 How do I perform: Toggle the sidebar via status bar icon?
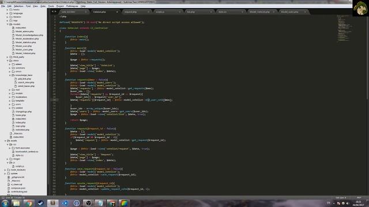coord(3,198)
